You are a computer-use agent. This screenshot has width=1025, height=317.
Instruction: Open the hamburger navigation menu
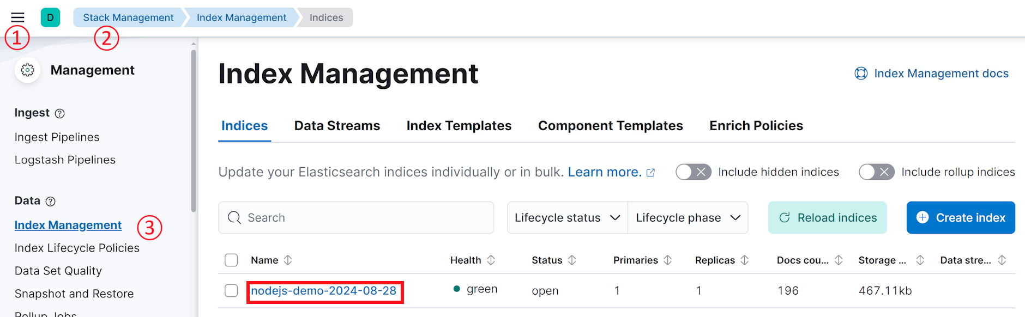tap(17, 17)
